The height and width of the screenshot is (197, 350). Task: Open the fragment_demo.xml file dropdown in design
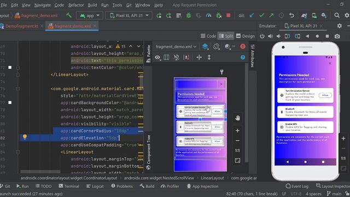point(176,47)
